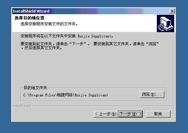Go back with 上一步(B) button
The height and width of the screenshot is (133, 188).
click(x=106, y=114)
